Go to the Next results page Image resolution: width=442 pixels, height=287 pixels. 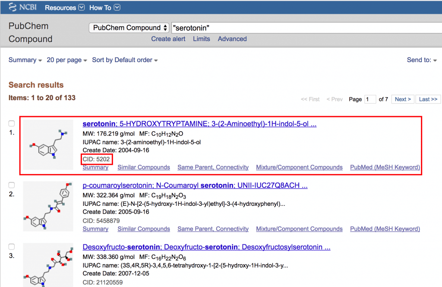(x=403, y=99)
